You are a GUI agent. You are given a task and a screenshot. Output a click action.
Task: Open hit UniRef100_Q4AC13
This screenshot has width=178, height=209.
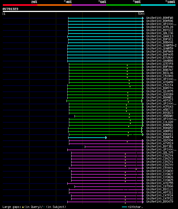coord(160,36)
